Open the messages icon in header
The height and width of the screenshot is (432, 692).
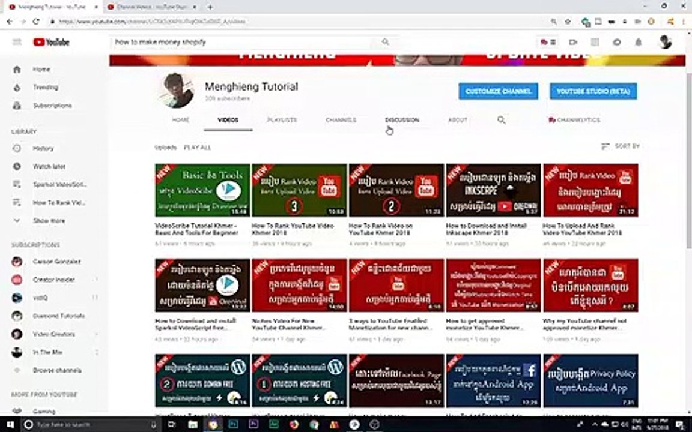pyautogui.click(x=616, y=43)
